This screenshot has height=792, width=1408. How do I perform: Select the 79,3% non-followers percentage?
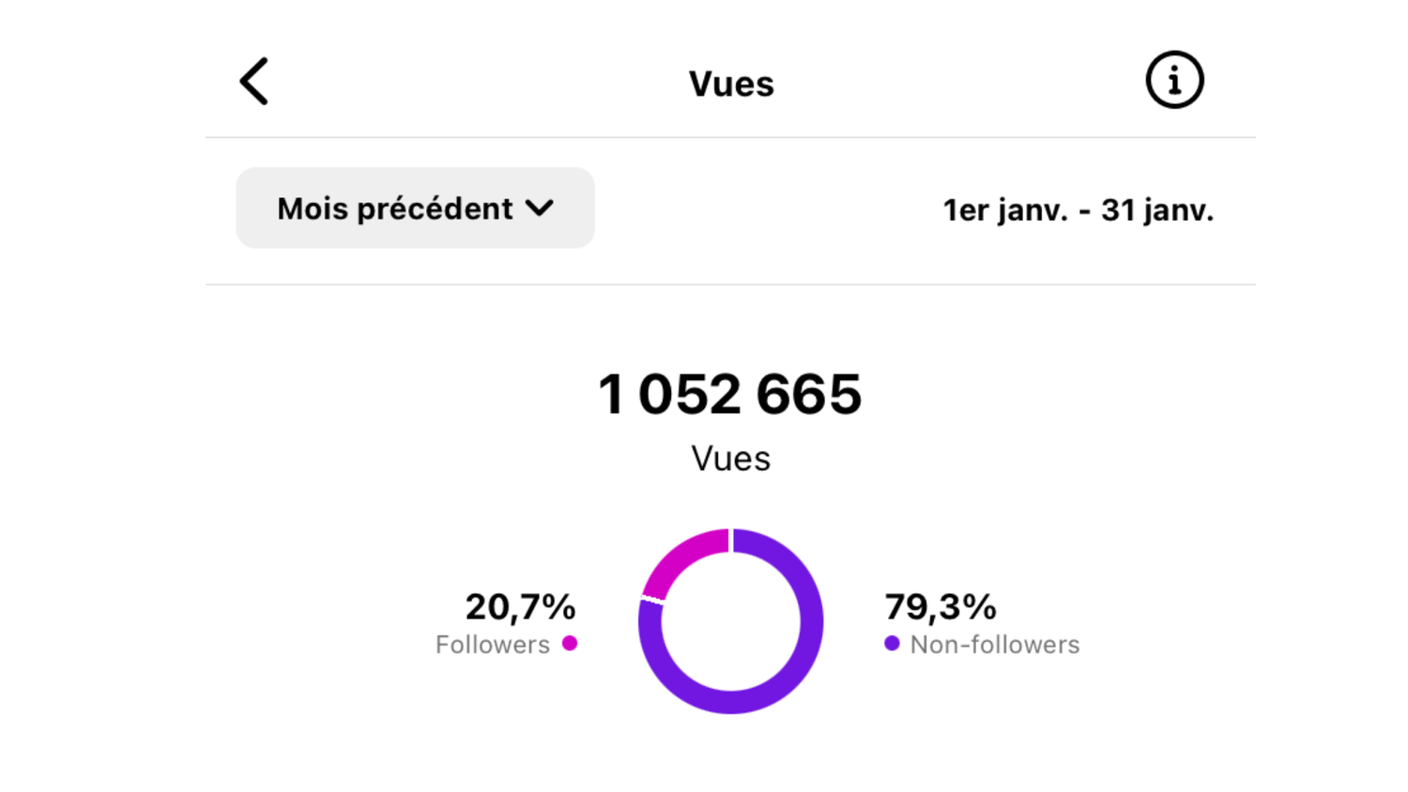[940, 607]
